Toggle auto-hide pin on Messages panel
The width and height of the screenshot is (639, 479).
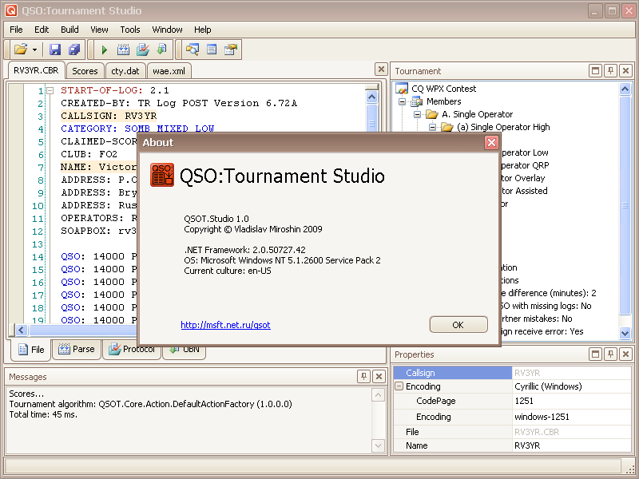tap(363, 377)
